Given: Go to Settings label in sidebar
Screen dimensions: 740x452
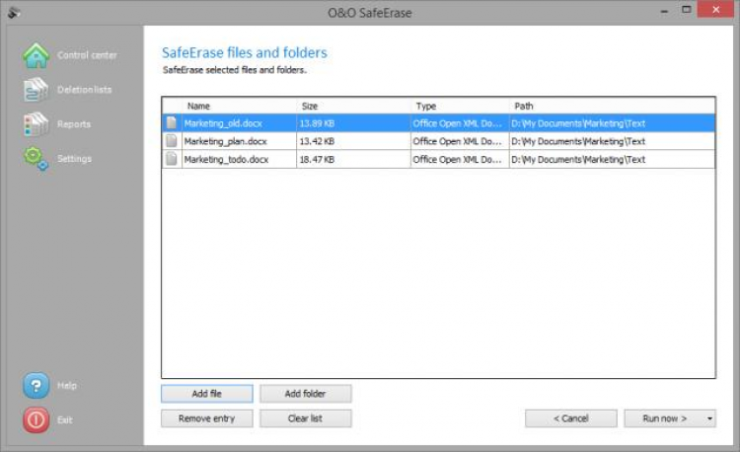Looking at the screenshot, I should (75, 159).
